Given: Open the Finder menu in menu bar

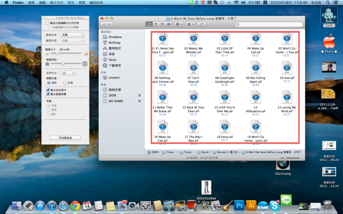Looking at the screenshot, I should (18, 3).
